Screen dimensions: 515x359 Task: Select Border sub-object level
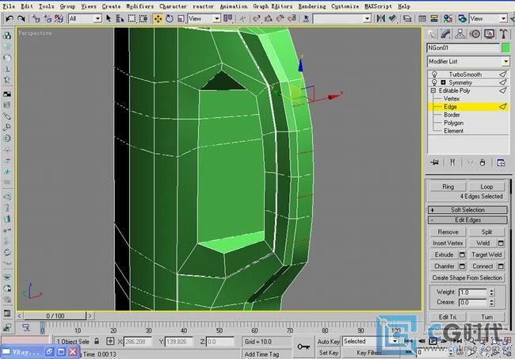452,115
